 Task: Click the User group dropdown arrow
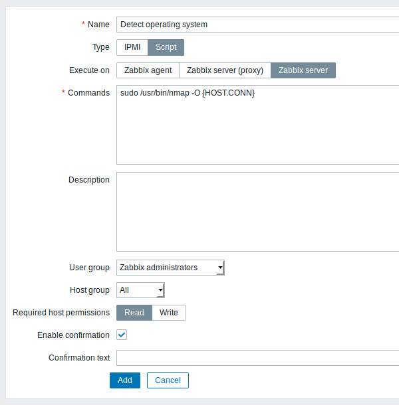point(220,268)
